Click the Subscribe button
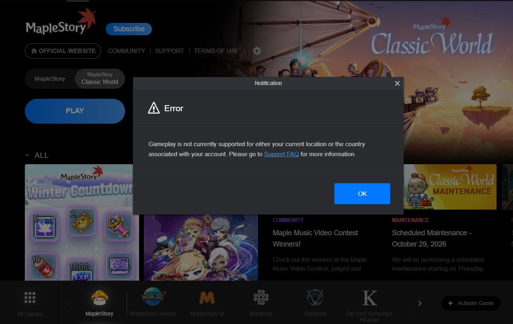The image size is (513, 324). click(129, 29)
